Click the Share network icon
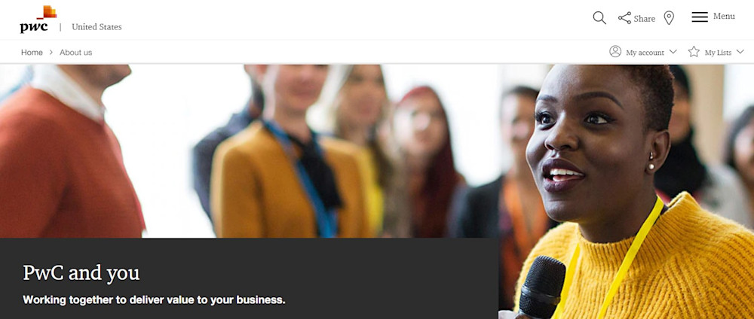 coord(624,18)
